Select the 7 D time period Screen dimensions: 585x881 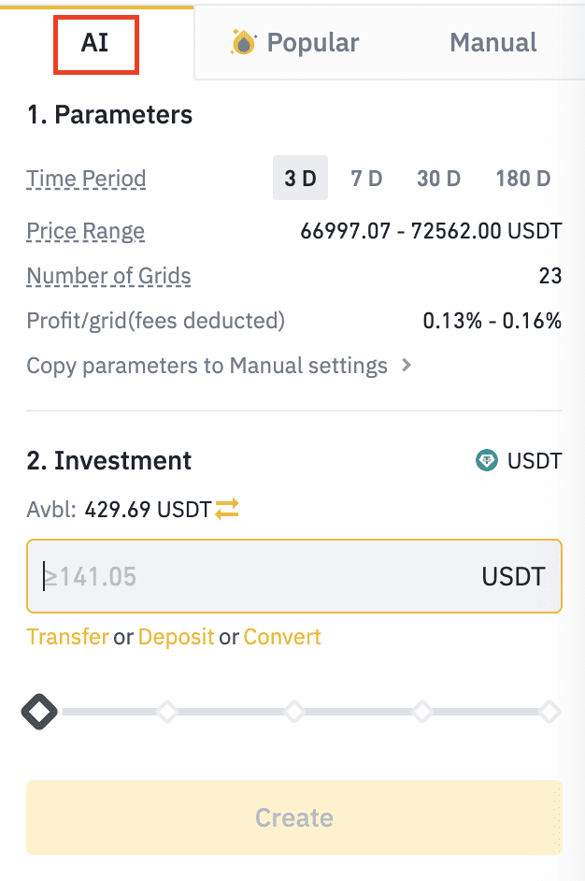(366, 178)
